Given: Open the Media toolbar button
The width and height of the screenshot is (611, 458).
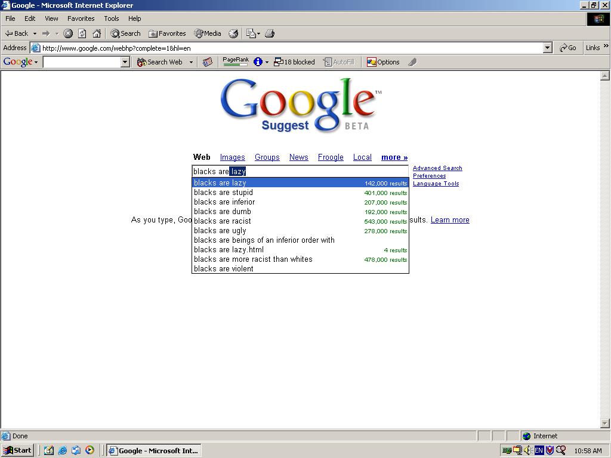Looking at the screenshot, I should (x=208, y=33).
